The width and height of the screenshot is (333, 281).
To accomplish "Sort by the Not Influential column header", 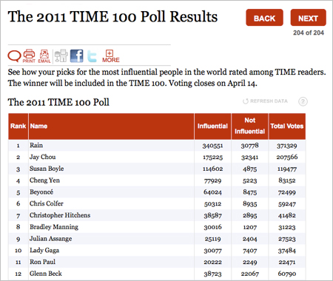I will tap(249, 126).
